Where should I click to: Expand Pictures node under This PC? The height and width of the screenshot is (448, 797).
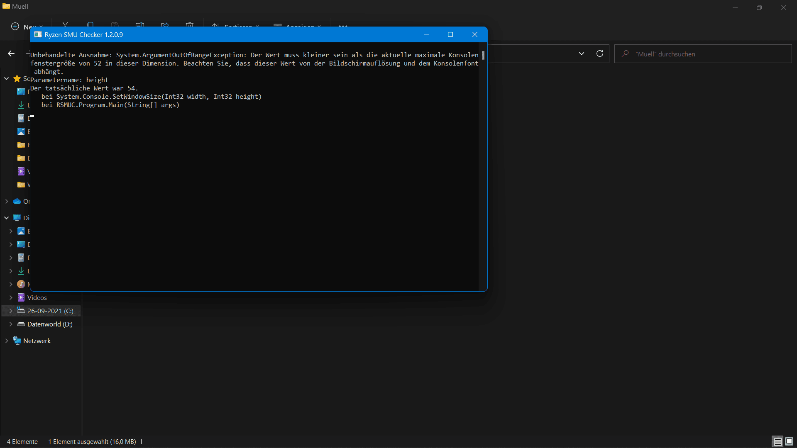click(x=11, y=231)
